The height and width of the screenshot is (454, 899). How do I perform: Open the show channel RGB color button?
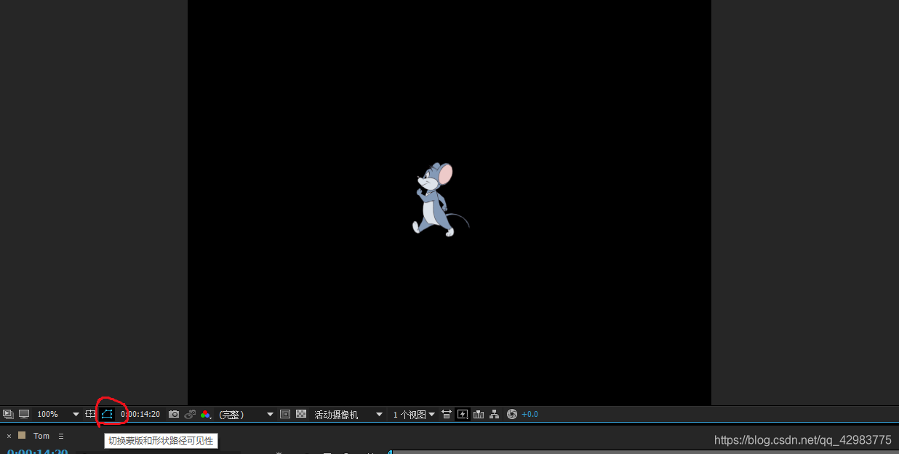pos(206,414)
